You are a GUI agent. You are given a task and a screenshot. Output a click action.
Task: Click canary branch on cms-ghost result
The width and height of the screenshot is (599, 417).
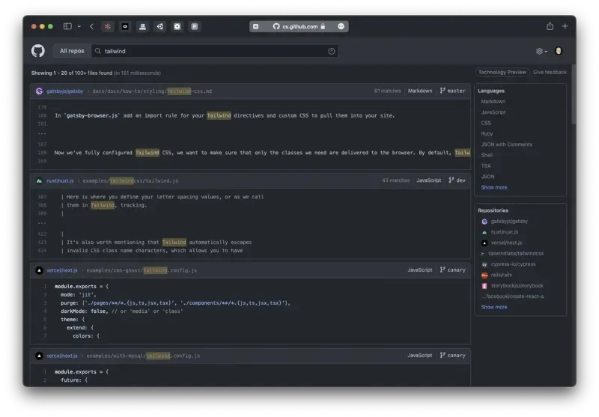click(453, 270)
